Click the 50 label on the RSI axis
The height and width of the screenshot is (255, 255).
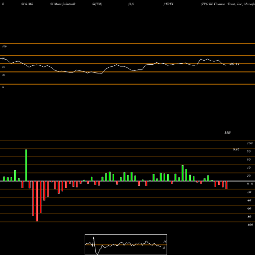click(4, 67)
